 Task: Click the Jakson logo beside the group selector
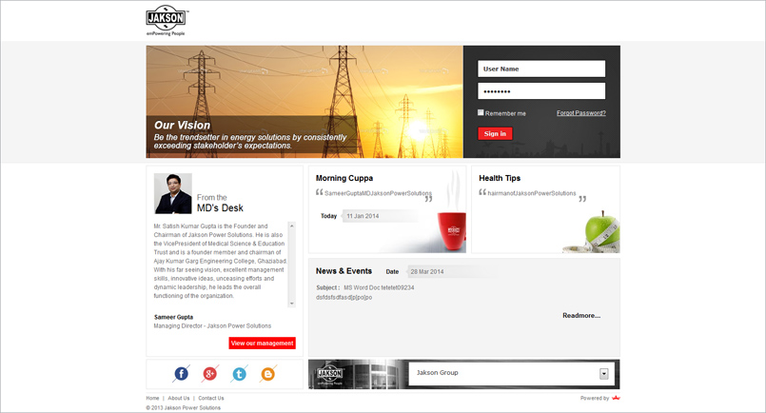point(330,375)
